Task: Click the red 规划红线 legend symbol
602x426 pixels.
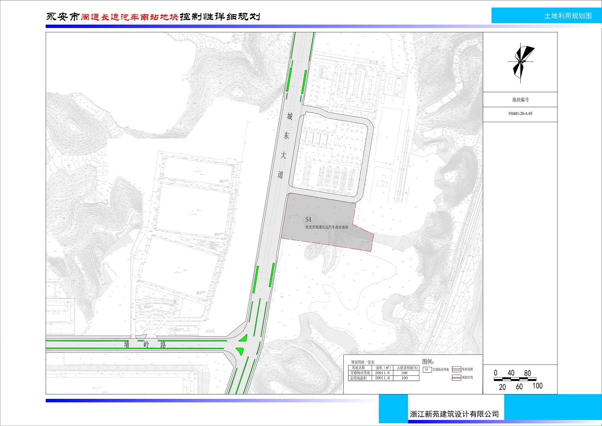Action: coord(456,377)
